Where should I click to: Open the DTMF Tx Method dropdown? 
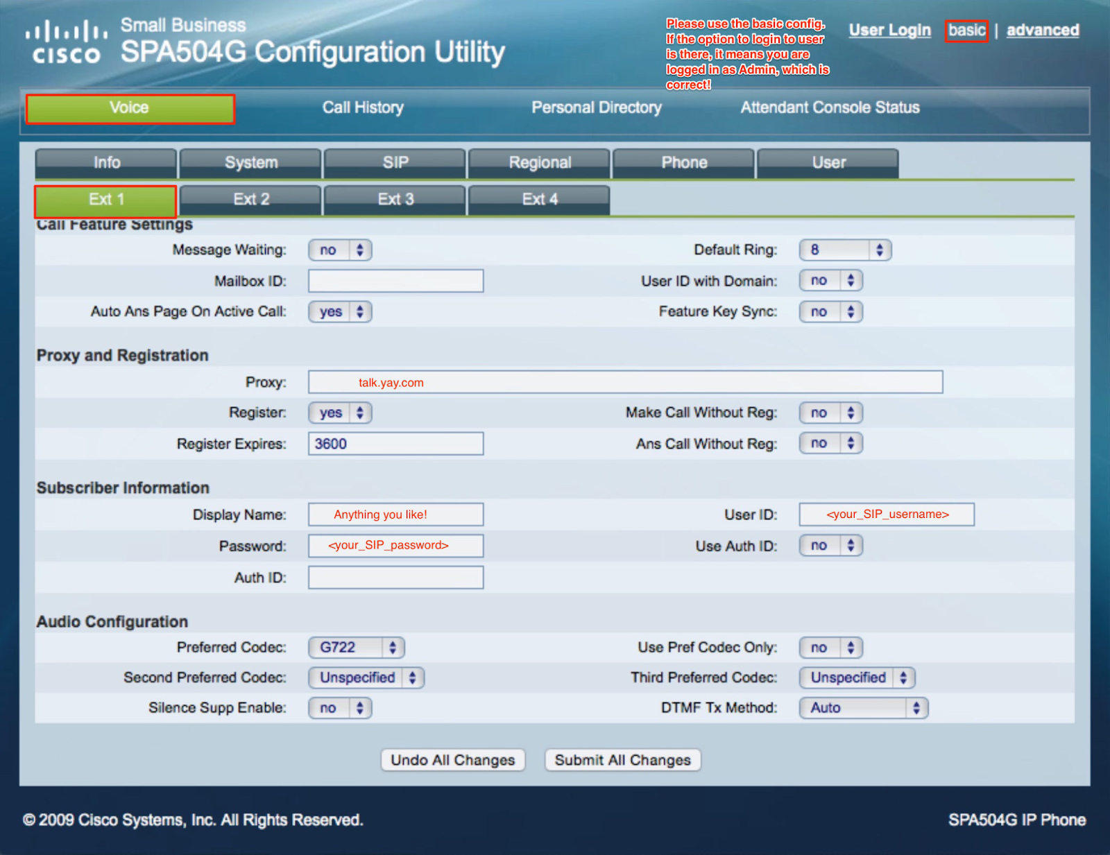click(x=864, y=708)
